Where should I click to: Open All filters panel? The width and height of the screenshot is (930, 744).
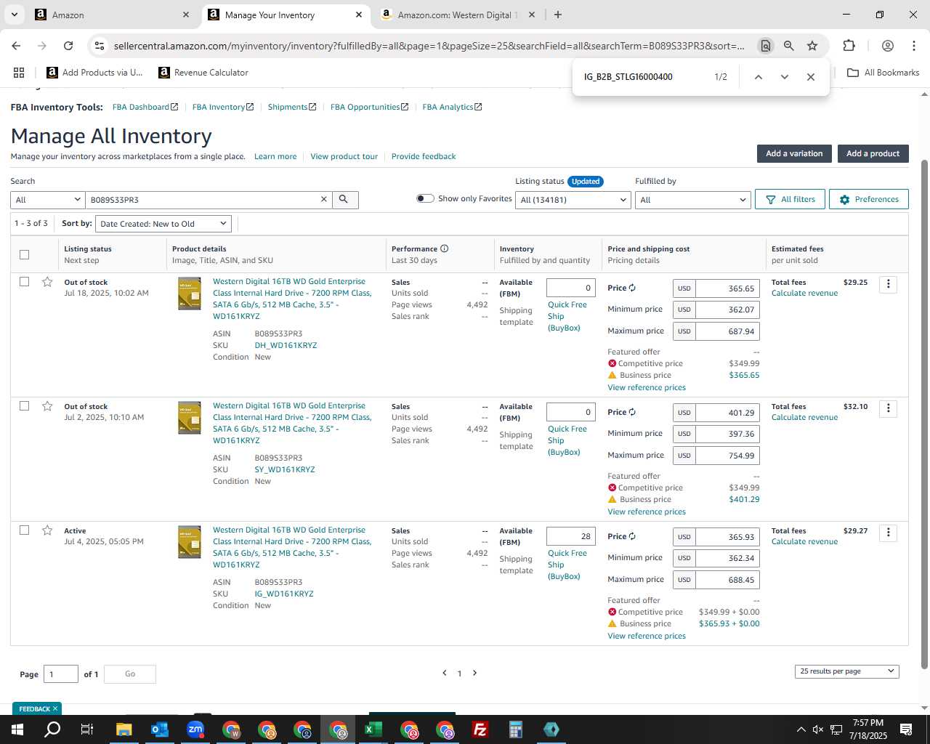pyautogui.click(x=790, y=199)
